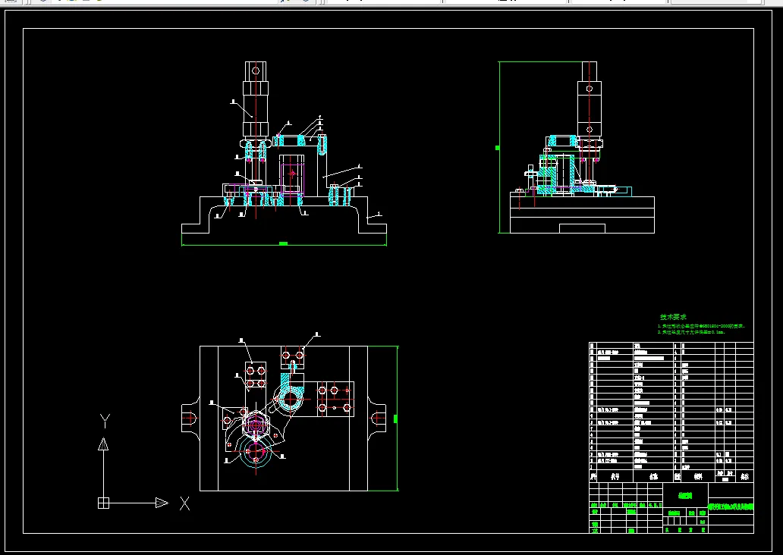783x555 pixels.
Task: Click the X axis label of the UCS icon
Action: tap(185, 503)
